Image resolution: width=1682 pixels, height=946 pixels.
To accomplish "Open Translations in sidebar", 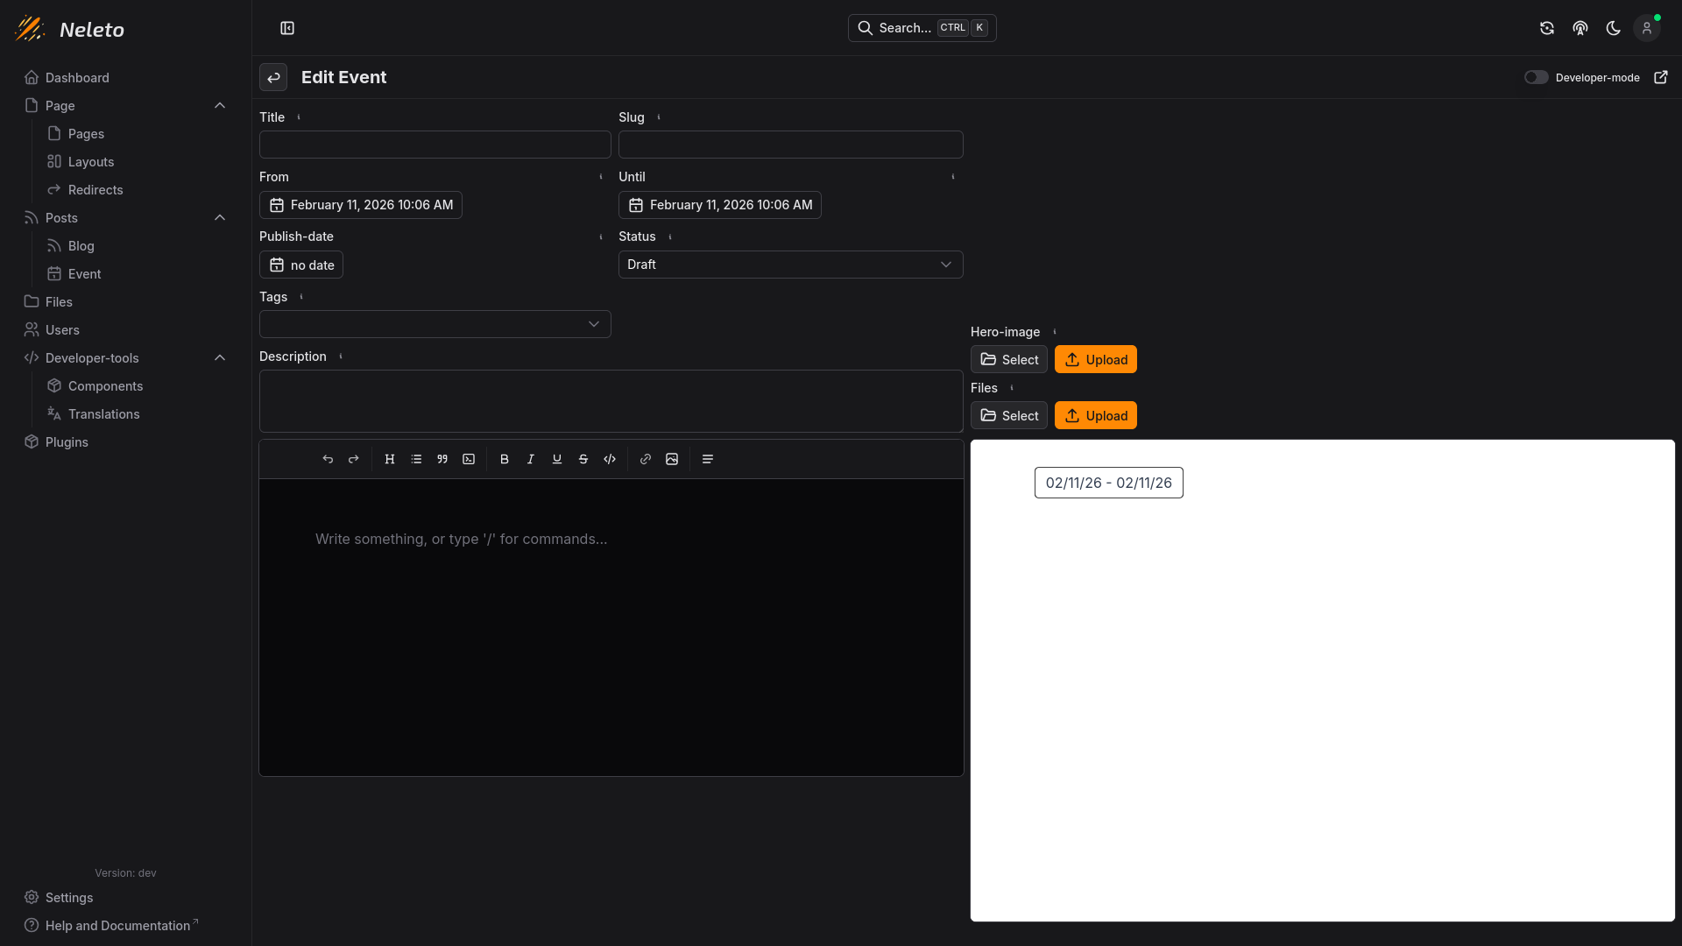I will 103,414.
